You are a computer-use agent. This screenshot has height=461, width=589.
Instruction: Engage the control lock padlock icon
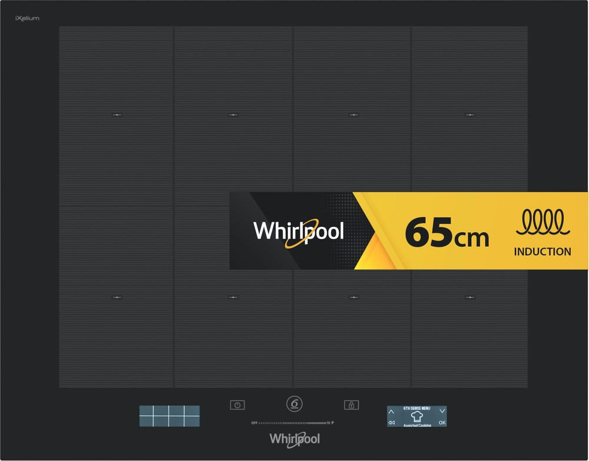(x=352, y=405)
